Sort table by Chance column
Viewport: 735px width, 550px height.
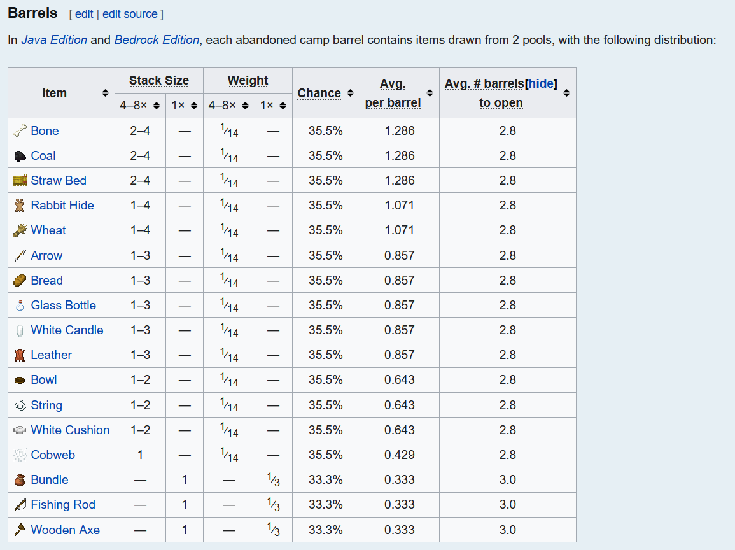pyautogui.click(x=350, y=93)
